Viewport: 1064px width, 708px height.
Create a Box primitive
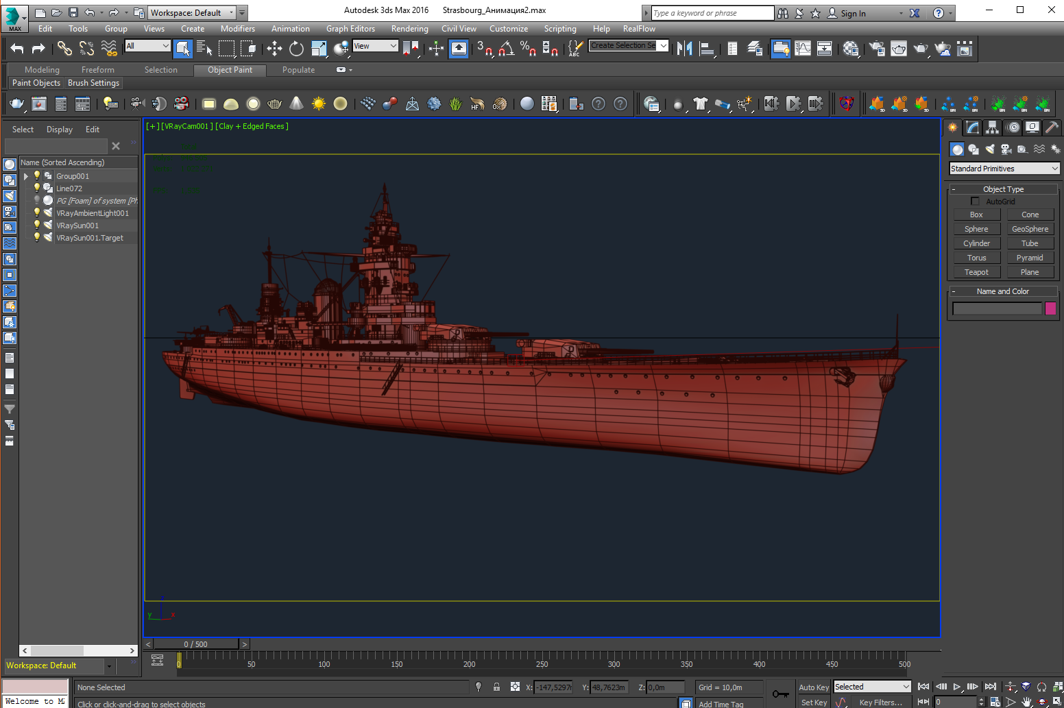[x=976, y=215]
